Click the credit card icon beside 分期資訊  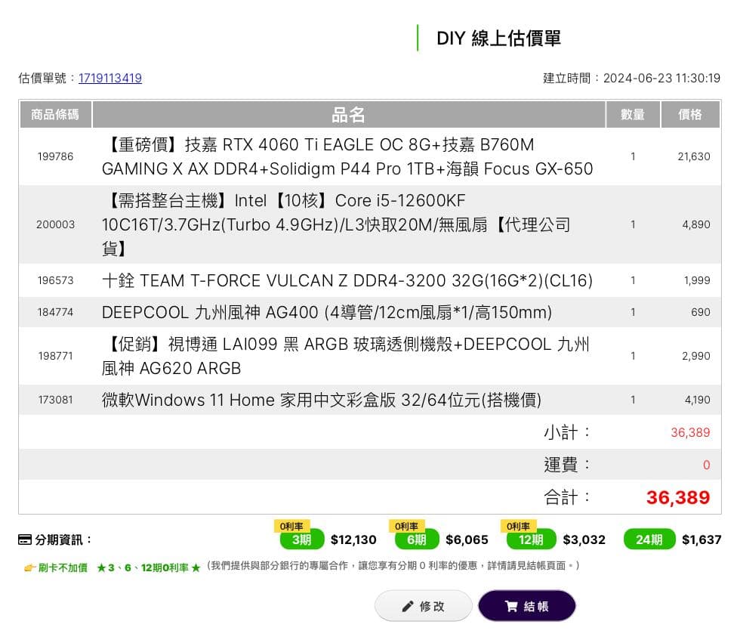(26, 540)
